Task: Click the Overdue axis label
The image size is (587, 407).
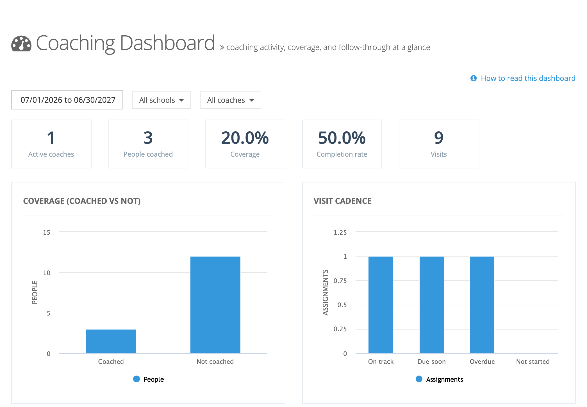Action: (x=482, y=362)
